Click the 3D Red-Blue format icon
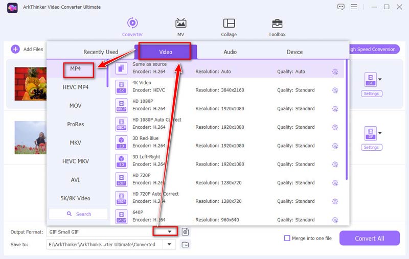409x259 pixels. [121, 142]
